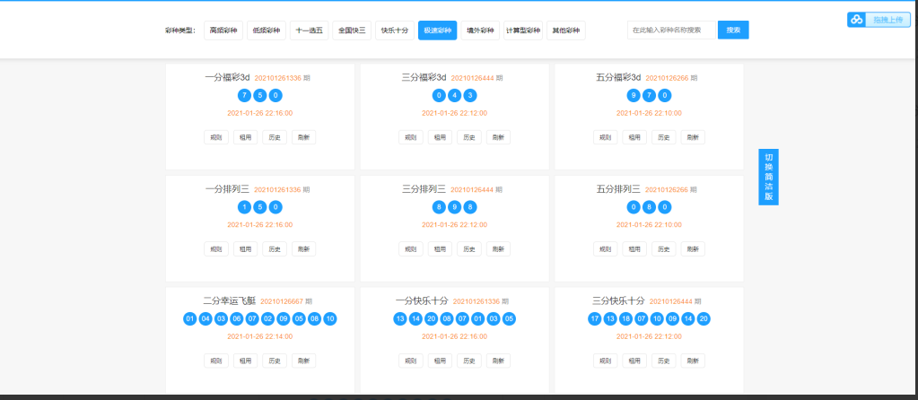Open 规则 for 三分排列三
This screenshot has width=918, height=400.
click(x=411, y=249)
